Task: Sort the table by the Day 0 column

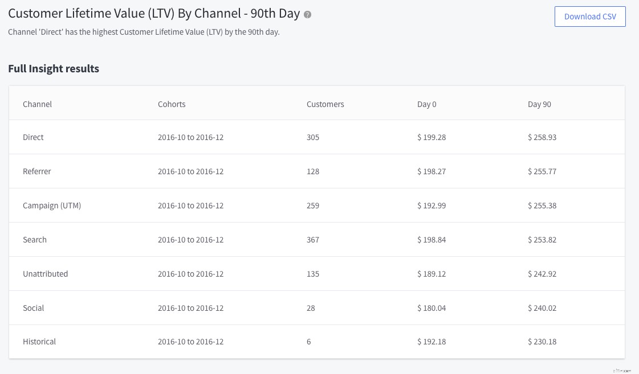Action: click(x=426, y=104)
